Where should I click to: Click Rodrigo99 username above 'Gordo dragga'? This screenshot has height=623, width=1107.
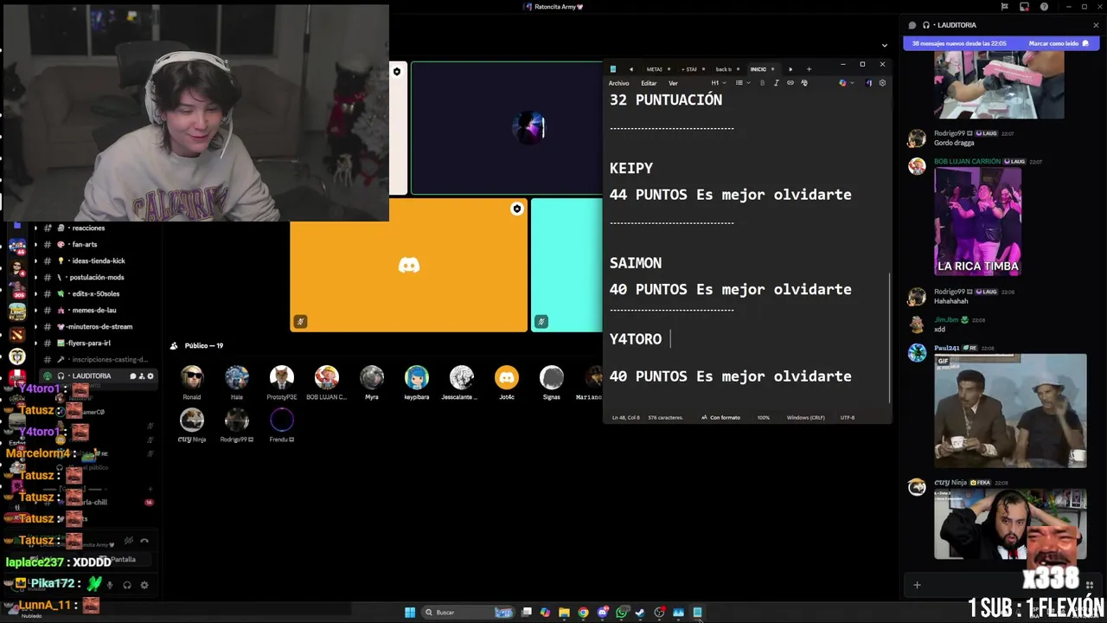tap(949, 133)
